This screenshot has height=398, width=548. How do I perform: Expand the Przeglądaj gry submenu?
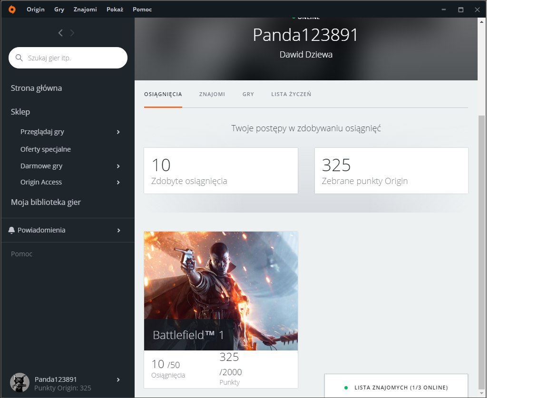(x=118, y=132)
